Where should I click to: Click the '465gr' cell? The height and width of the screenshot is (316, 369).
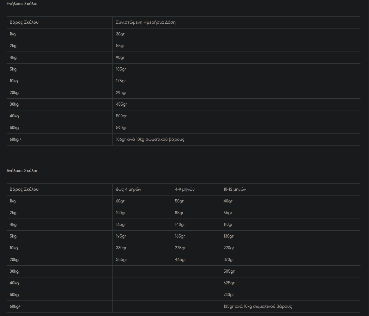(180, 260)
